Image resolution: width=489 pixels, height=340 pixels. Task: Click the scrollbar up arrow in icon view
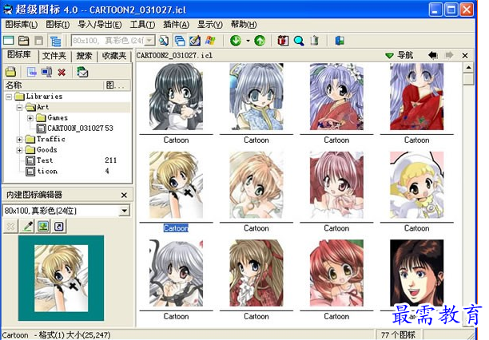coord(468,67)
